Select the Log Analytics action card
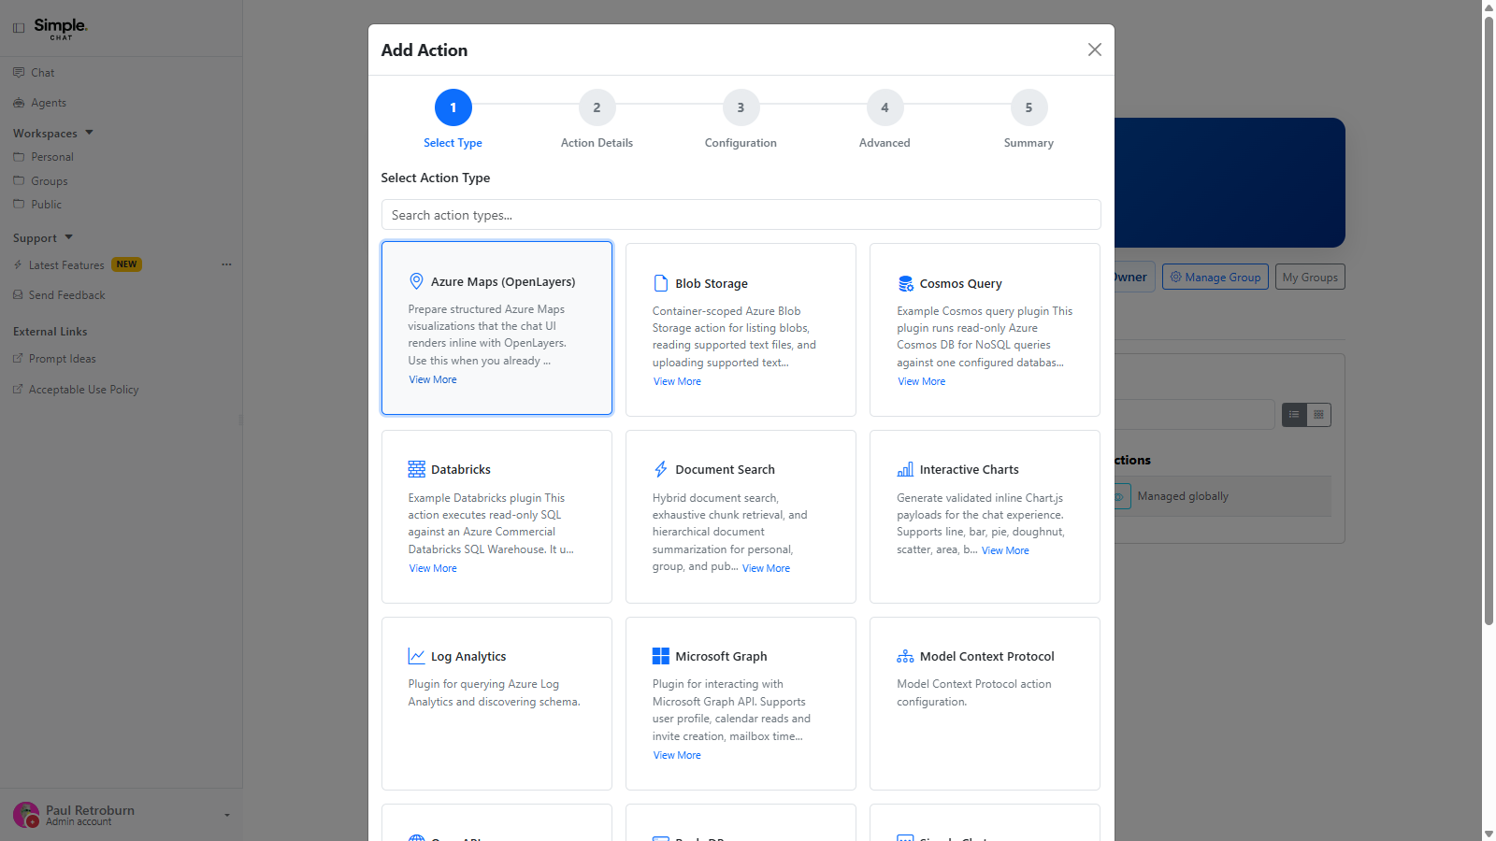 click(496, 704)
